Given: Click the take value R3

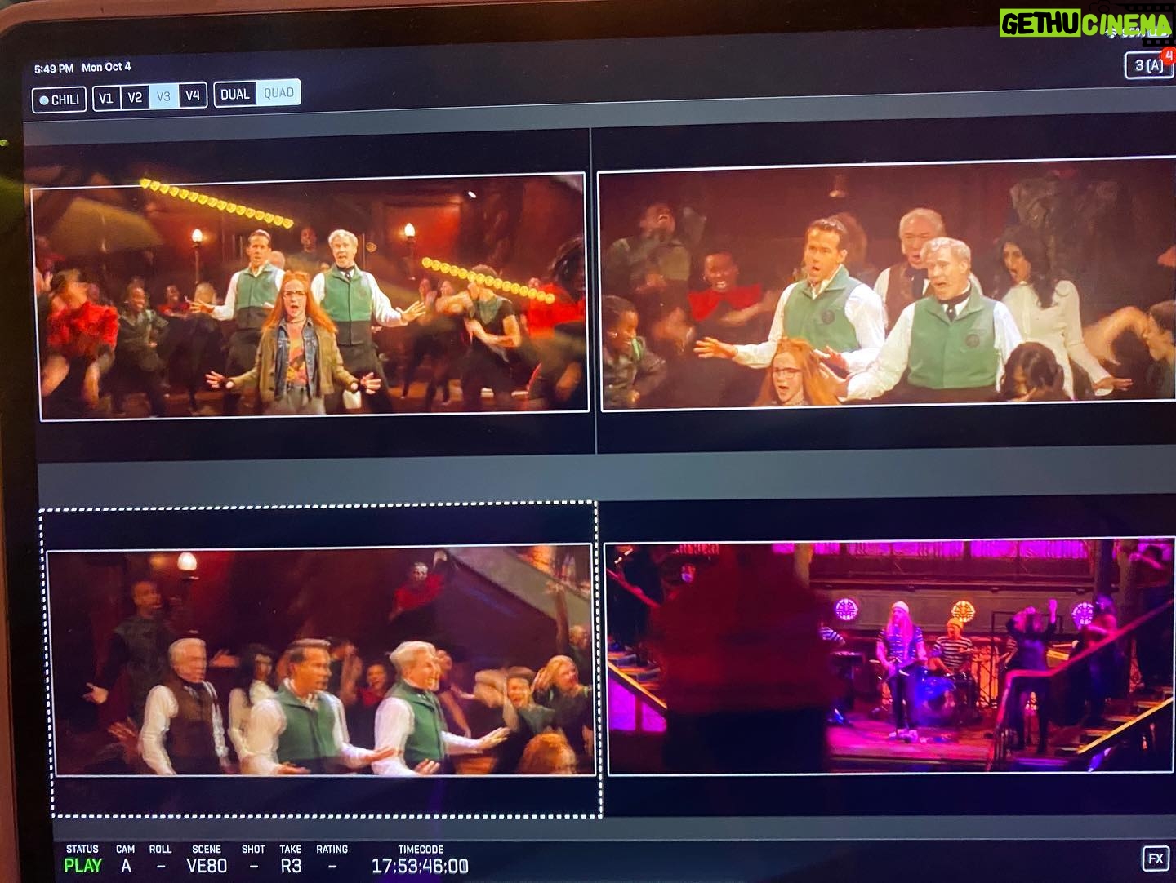Looking at the screenshot, I should pyautogui.click(x=291, y=866).
